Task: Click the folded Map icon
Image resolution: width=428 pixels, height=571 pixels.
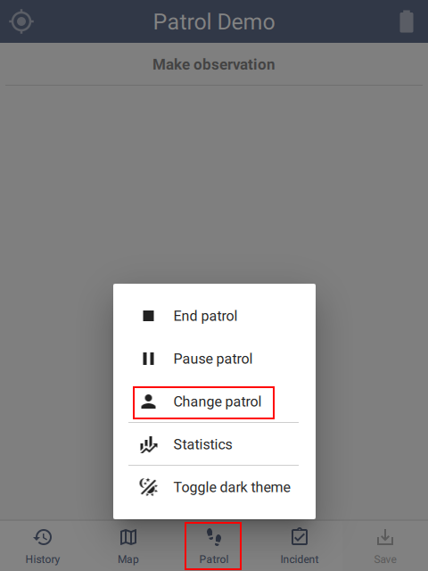Action: (x=128, y=537)
